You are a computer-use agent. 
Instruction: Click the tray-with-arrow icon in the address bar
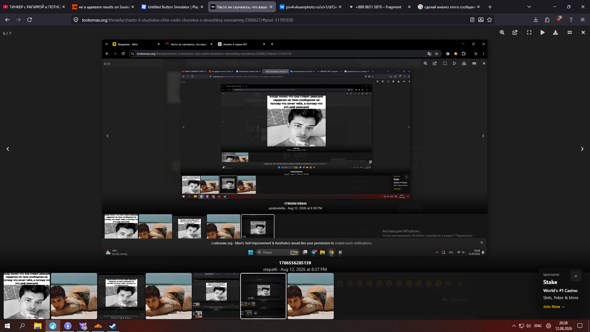[x=481, y=20]
